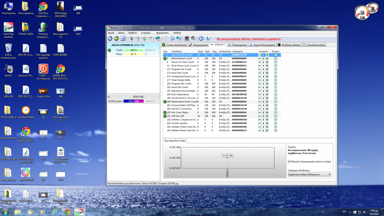Open Κάδος Ανακύκλωσης recycle bin icon

coord(8,51)
